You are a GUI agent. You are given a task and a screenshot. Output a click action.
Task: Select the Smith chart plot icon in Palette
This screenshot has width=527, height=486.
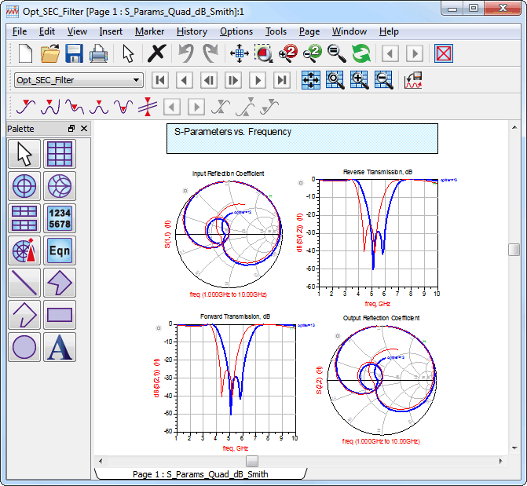click(60, 186)
